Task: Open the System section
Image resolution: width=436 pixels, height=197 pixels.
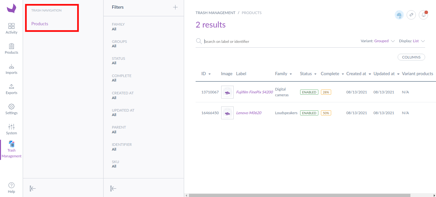Action: pyautogui.click(x=12, y=129)
